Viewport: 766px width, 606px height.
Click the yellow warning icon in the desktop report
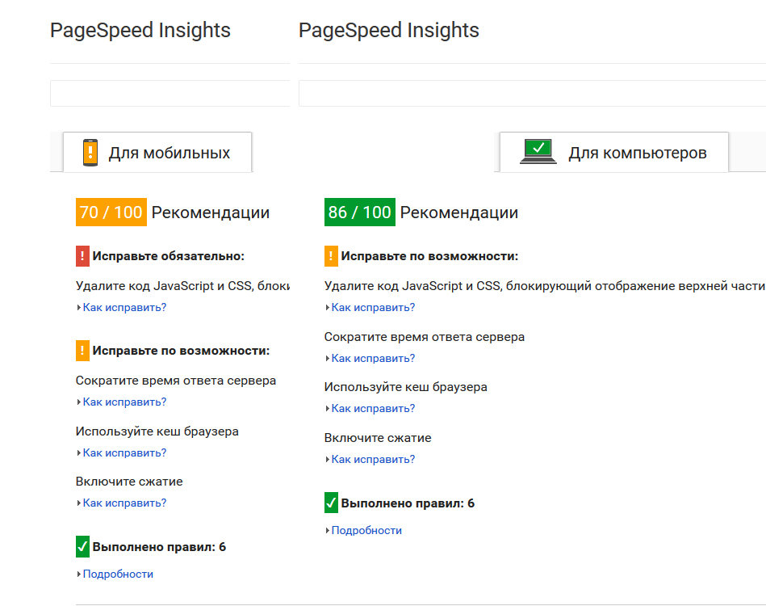330,255
